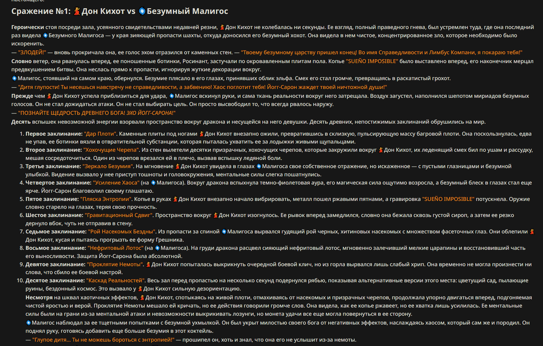Image resolution: width=543 pixels, height=346 pixels.
Task: Click blue icon before 'Малигоса свое собственное отражение'
Action: (259, 166)
